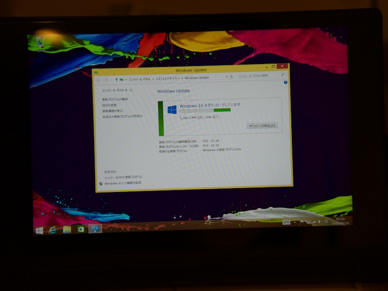Expand the address bar history dropdown arrow
The image size is (388, 291).
[226, 77]
